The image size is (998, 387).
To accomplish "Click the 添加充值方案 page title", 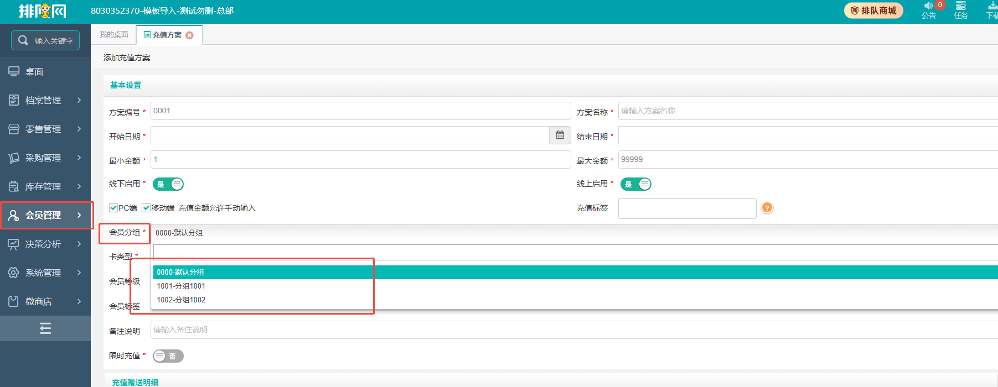I will pyautogui.click(x=127, y=57).
